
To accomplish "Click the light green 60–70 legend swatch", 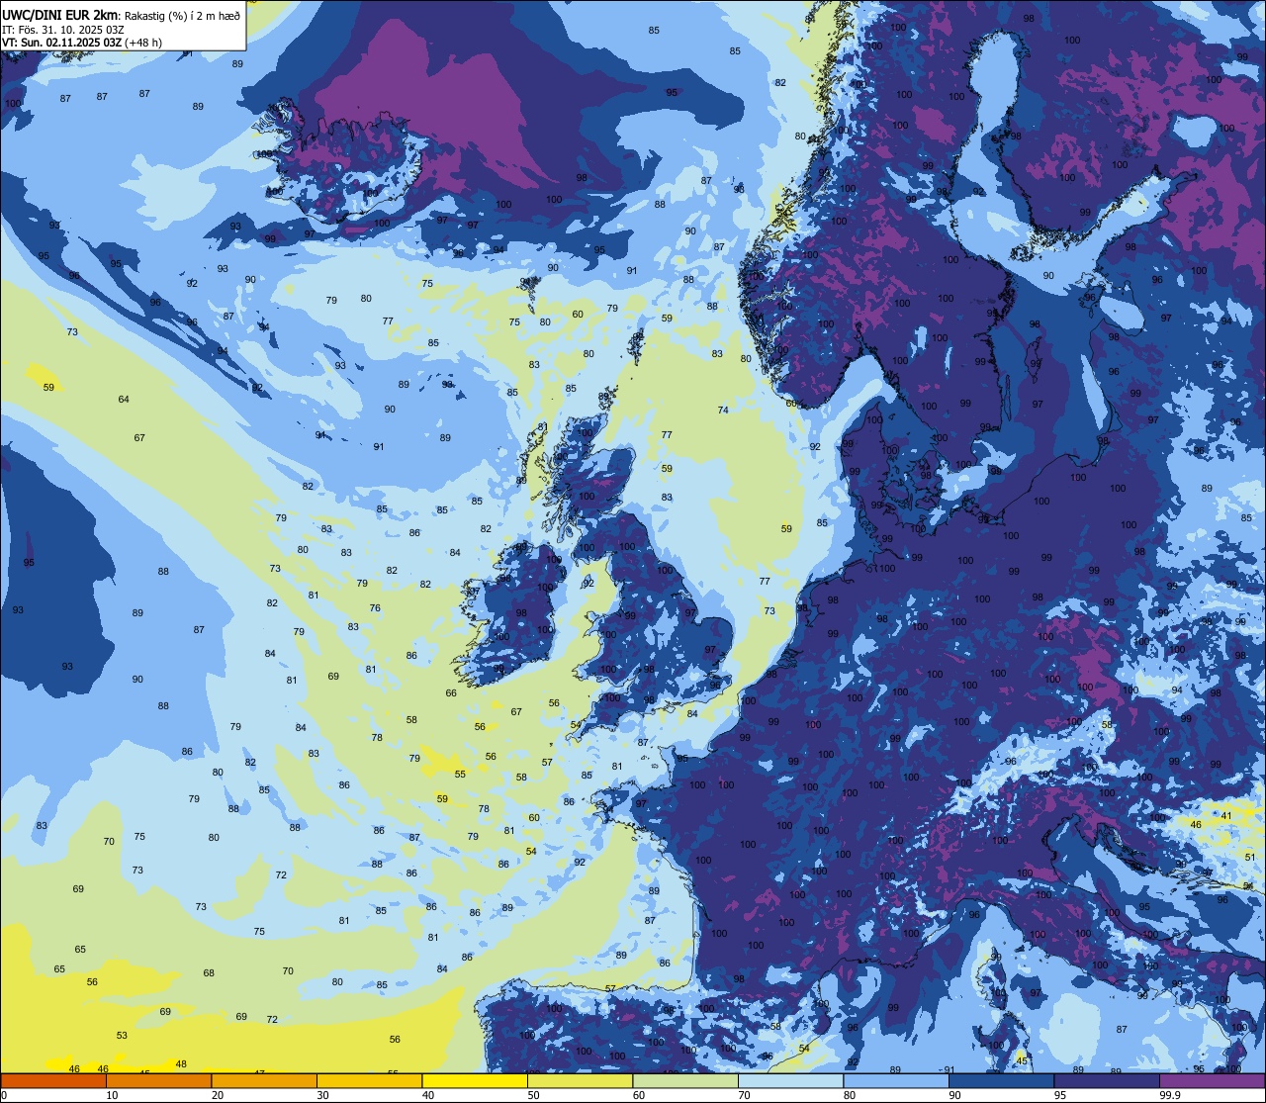I will [x=685, y=1080].
